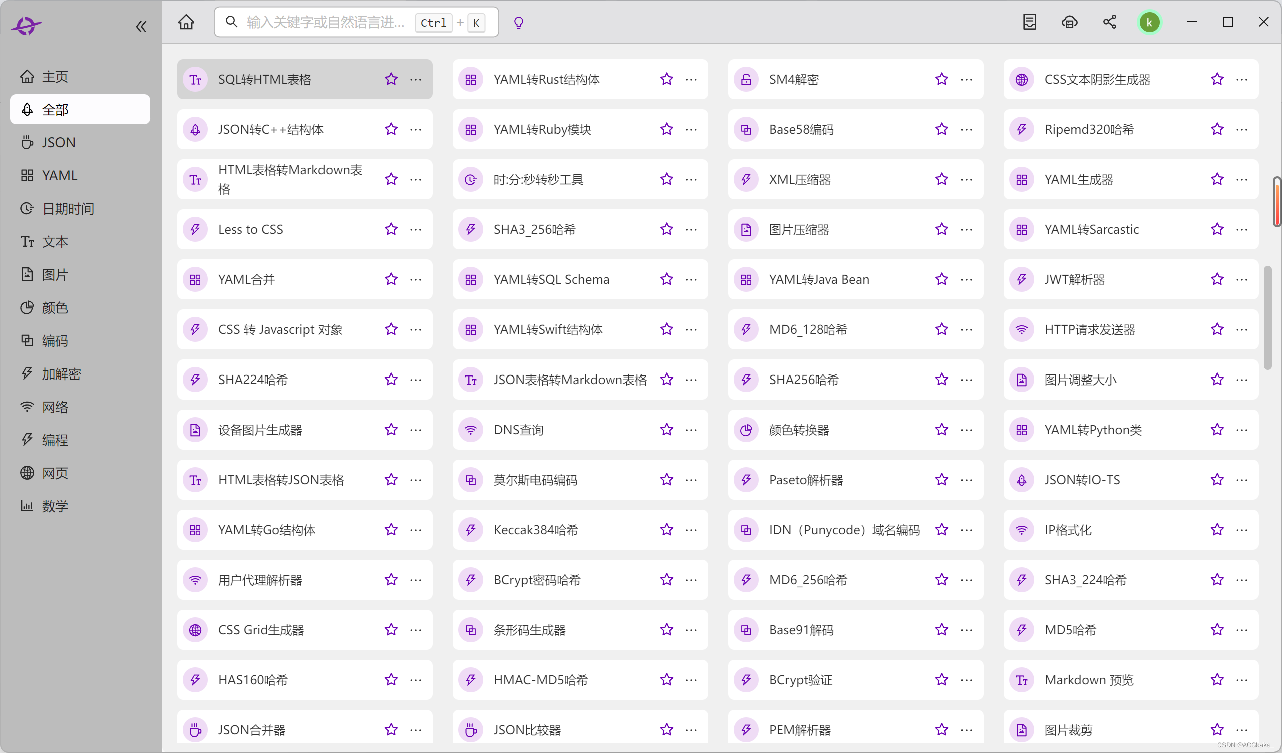This screenshot has width=1282, height=753.
Task: Favorite the SQL转HTML表格 tool with star
Action: pos(391,79)
